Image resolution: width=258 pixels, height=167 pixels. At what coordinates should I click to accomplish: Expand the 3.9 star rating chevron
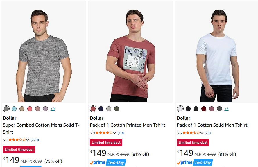pos(115,133)
